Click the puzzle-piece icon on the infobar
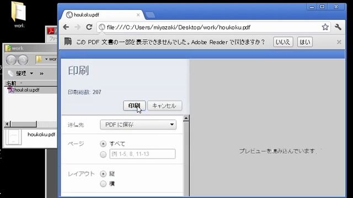Screen dimensions: 353x198 point(68,42)
